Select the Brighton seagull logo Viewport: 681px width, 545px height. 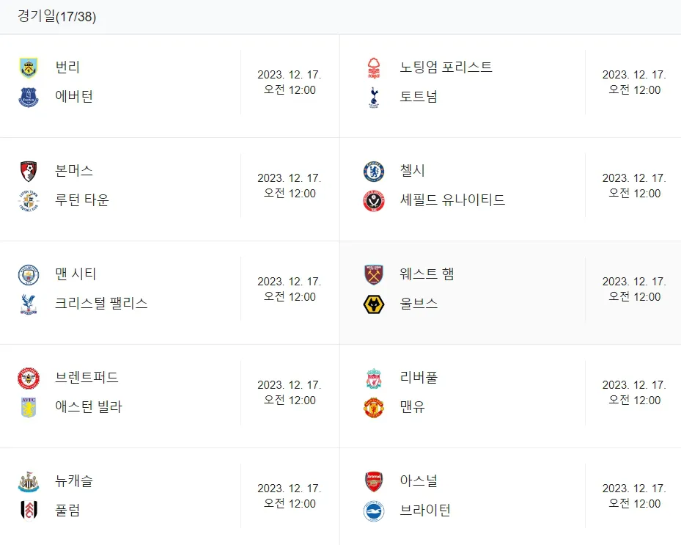[x=374, y=511]
